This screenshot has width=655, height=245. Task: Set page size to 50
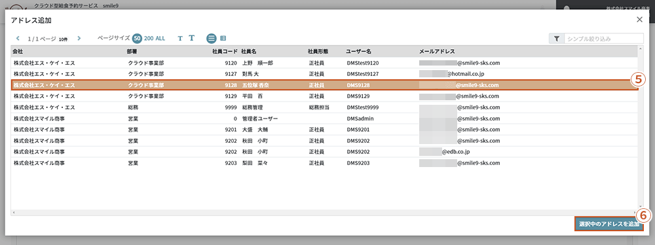pyautogui.click(x=137, y=39)
